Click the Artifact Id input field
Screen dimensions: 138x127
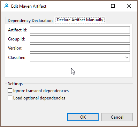coord(80,30)
